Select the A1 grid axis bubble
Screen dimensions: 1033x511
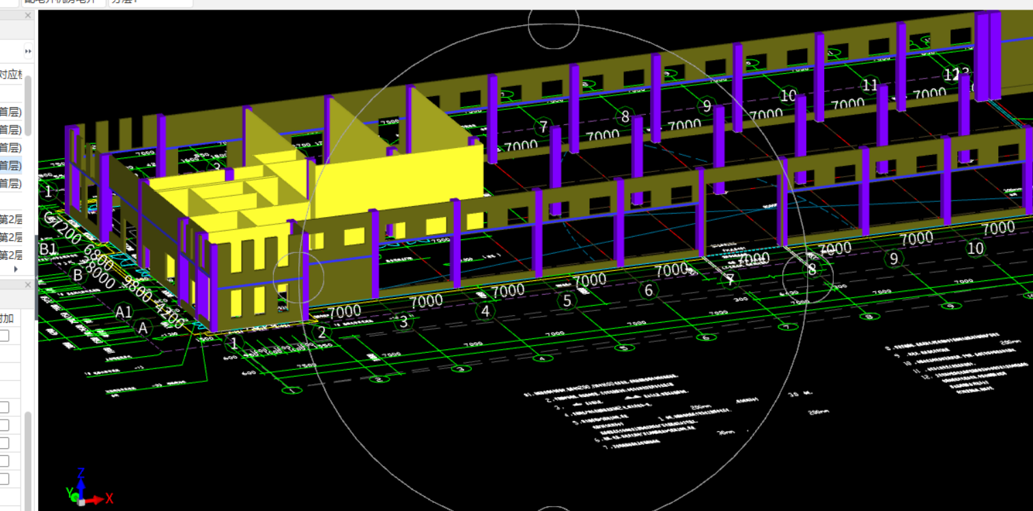pos(124,312)
